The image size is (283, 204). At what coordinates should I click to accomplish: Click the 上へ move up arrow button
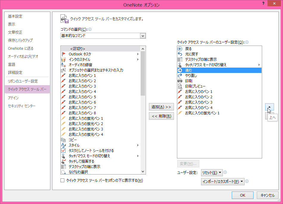(x=270, y=107)
